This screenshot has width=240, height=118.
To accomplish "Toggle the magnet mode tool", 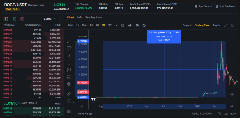I will click(69, 110).
